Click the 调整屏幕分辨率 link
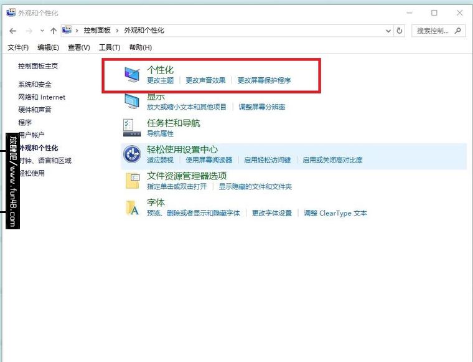 coord(262,107)
